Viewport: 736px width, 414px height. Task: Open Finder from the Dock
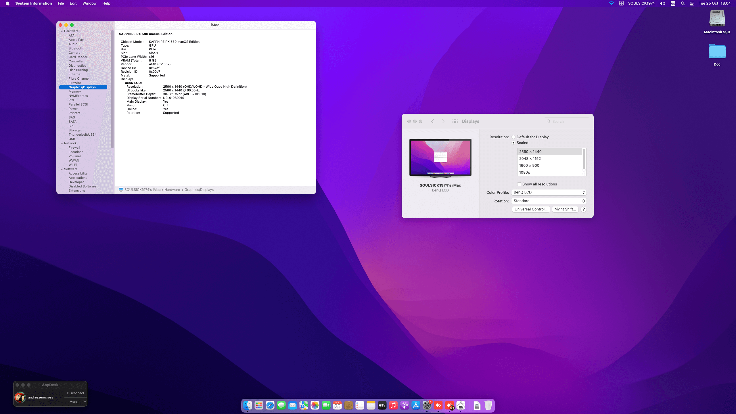[248, 405]
